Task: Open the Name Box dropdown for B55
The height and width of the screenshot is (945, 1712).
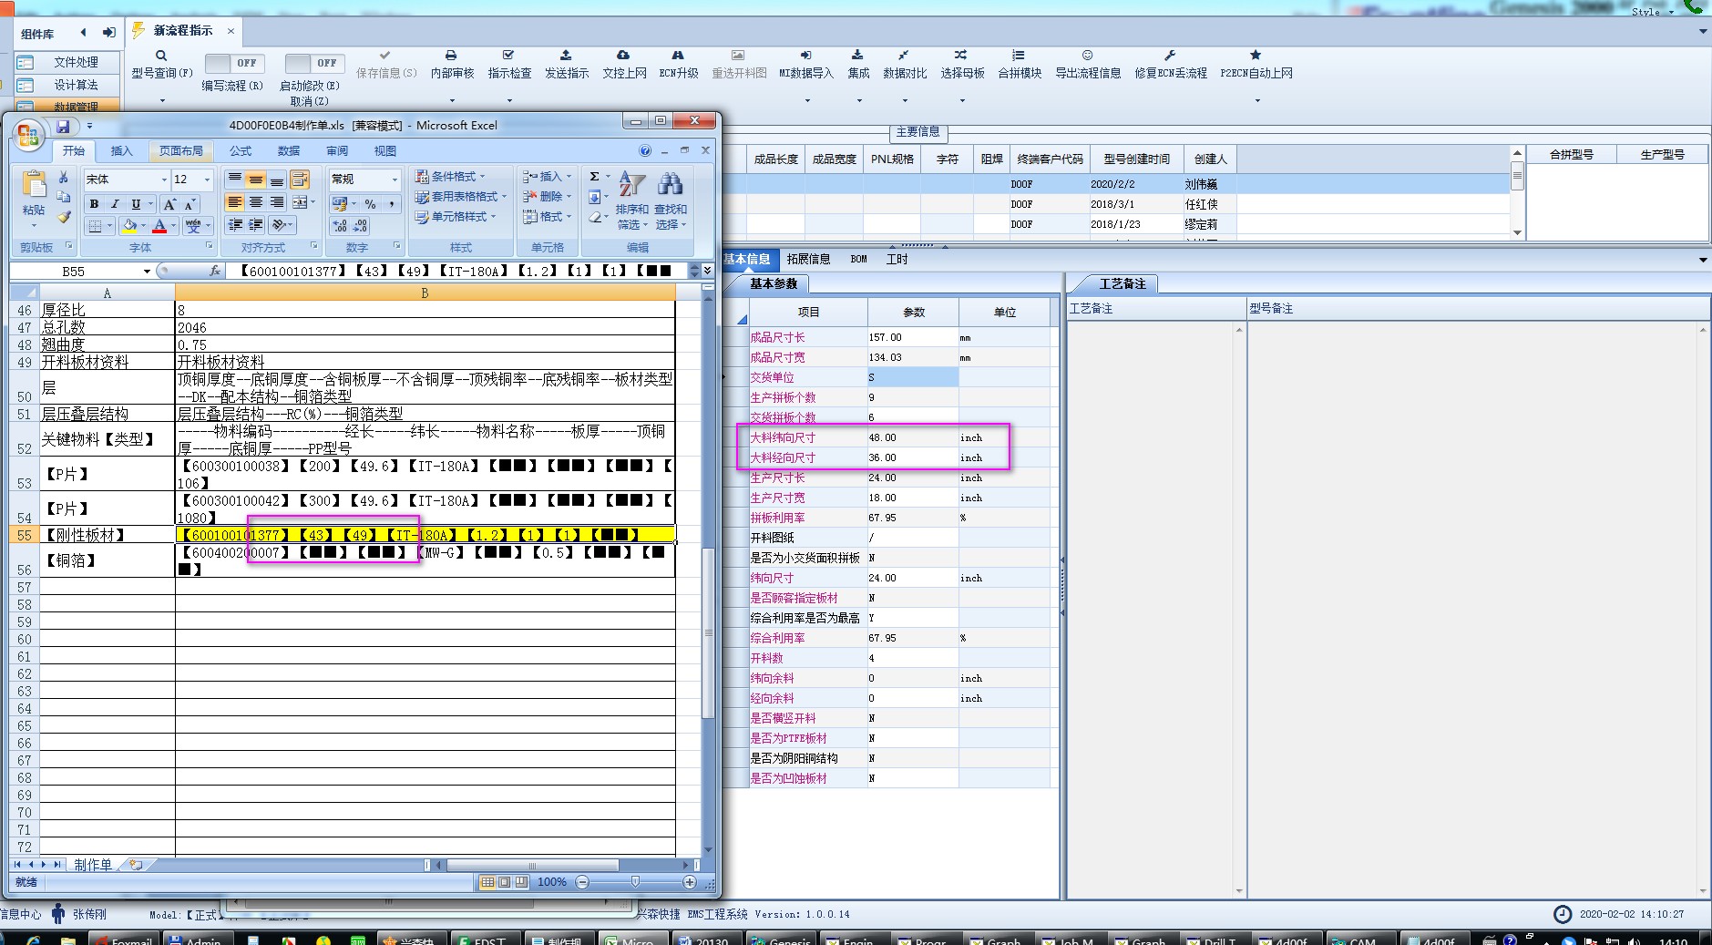Action: 146,272
